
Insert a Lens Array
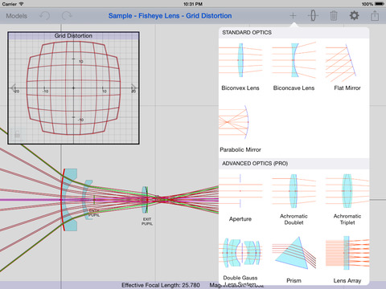pos(347,259)
